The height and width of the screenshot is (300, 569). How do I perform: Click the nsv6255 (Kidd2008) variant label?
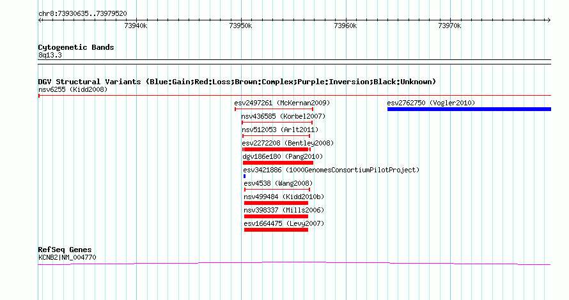click(73, 89)
